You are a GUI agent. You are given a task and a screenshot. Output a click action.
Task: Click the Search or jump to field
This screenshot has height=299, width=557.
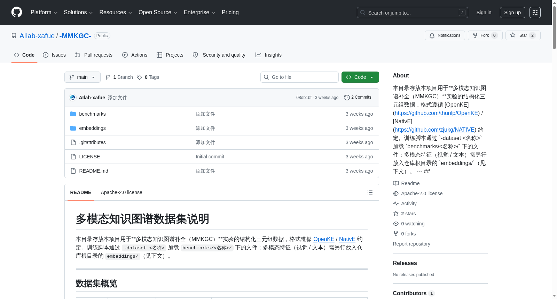point(413,13)
